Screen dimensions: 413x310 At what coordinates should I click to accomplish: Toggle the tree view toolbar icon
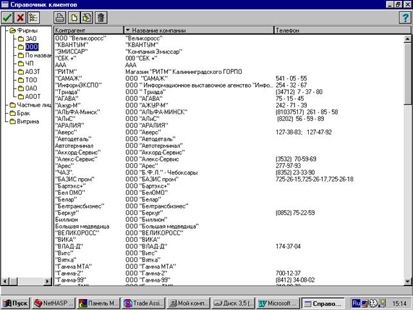pos(33,17)
